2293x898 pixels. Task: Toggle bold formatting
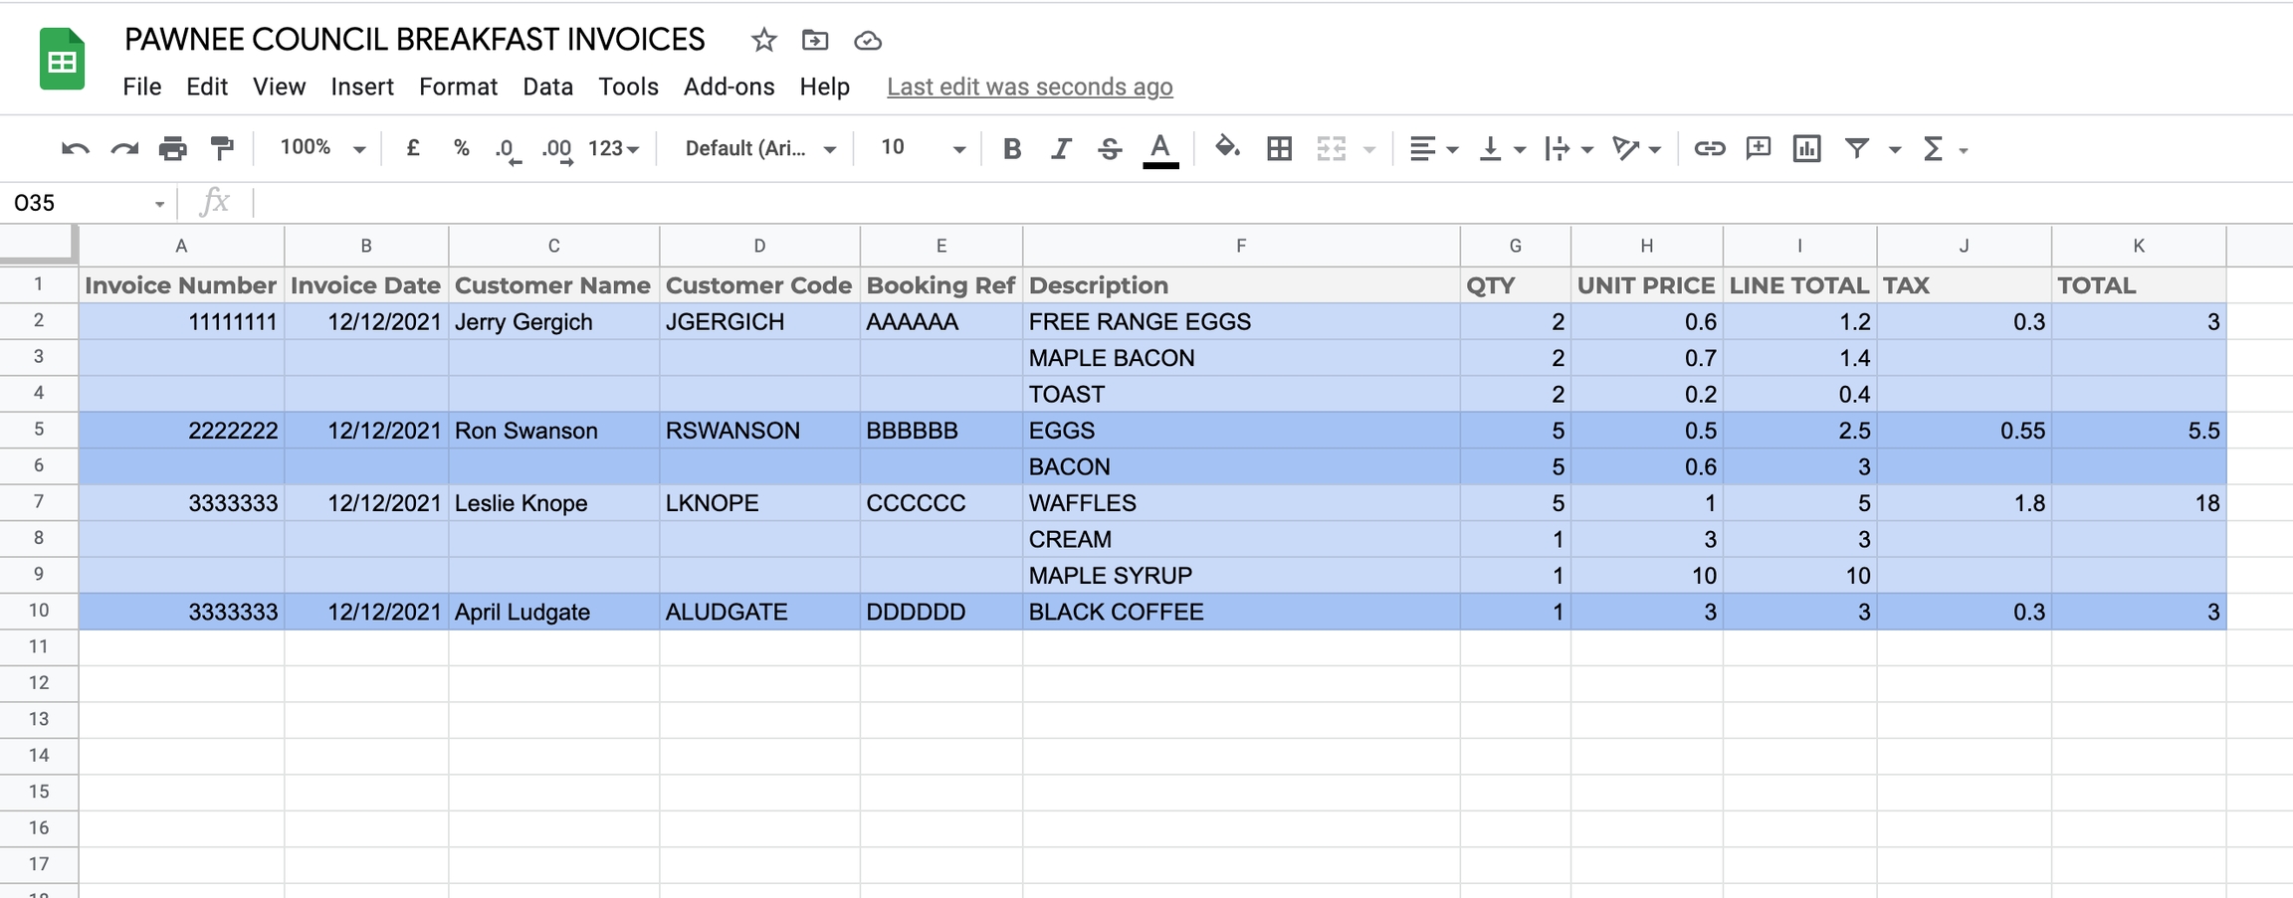(x=1012, y=149)
